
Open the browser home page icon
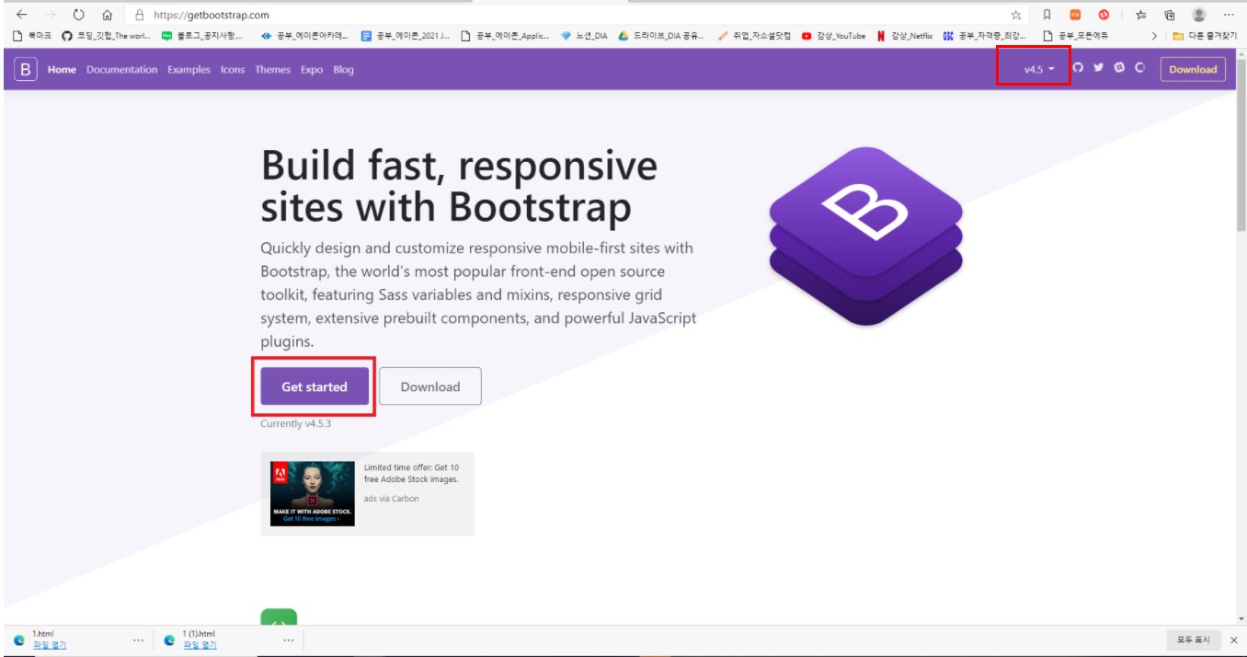pos(107,15)
